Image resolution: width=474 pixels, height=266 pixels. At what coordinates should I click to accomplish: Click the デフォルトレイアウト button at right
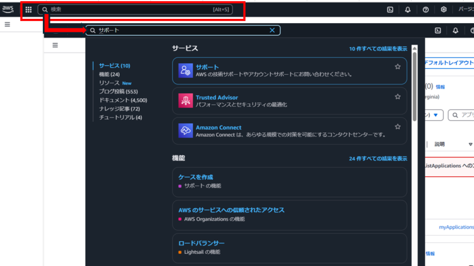(449, 63)
